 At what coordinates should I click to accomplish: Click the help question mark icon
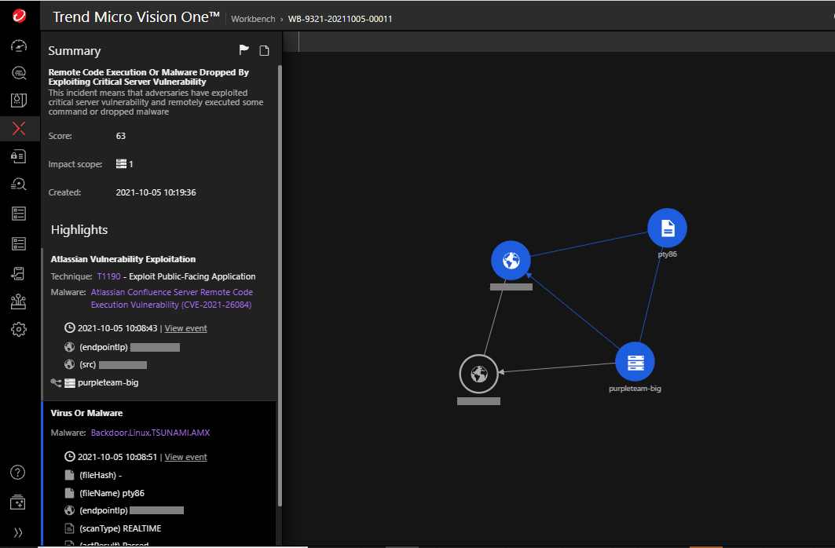[x=18, y=472]
